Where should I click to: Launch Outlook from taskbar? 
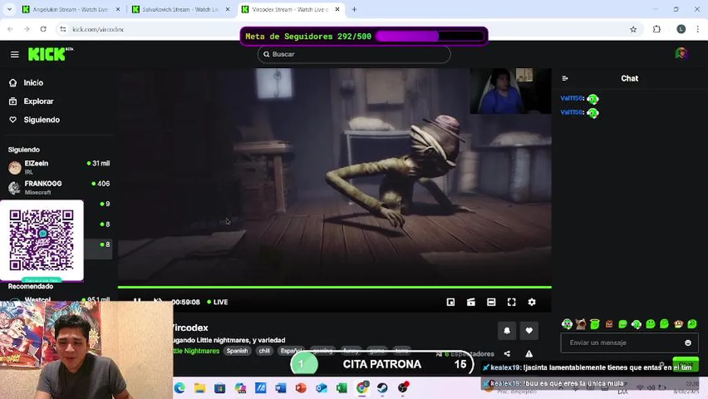321,388
